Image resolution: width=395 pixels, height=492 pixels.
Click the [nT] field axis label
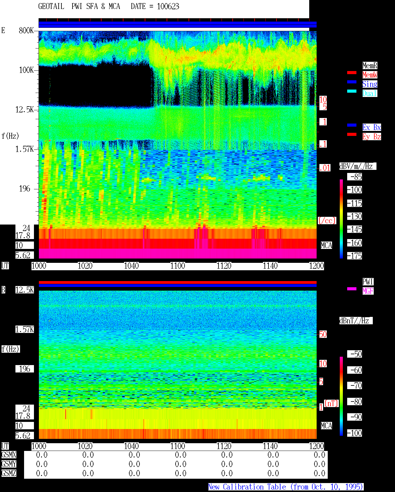(331, 403)
